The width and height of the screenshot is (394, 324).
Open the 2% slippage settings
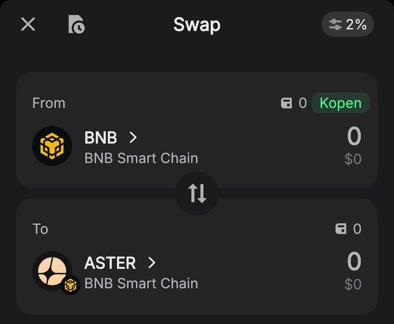pos(348,24)
